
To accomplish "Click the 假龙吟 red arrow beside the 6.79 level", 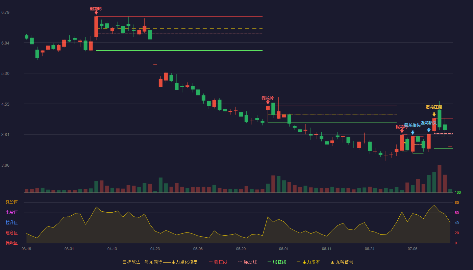I will coord(96,13).
